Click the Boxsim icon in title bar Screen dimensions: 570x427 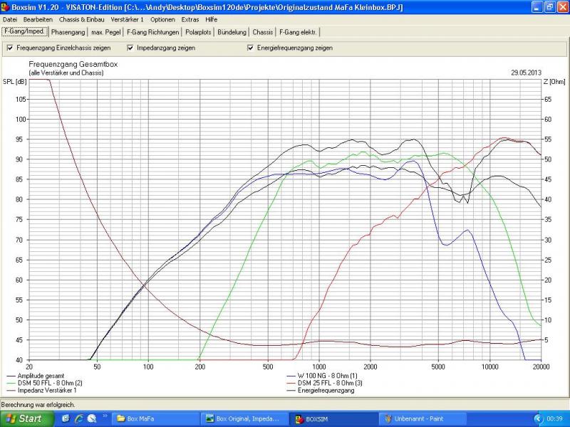pyautogui.click(x=6, y=6)
